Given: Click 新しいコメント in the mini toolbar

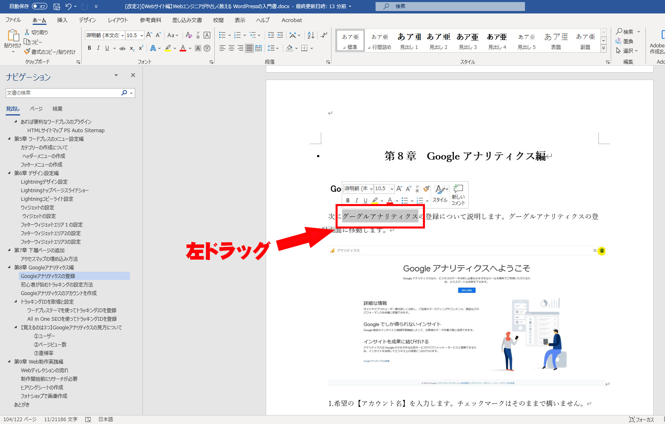Looking at the screenshot, I should tap(458, 194).
